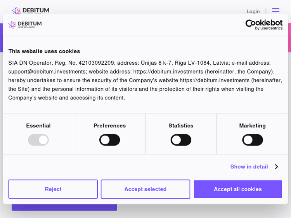291x218 pixels.
Task: Click the Essential label text
Action: tap(38, 125)
